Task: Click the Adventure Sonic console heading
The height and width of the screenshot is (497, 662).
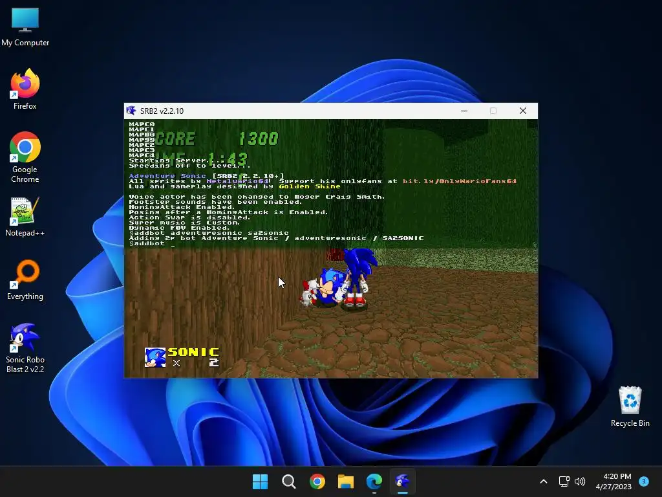Action: (x=167, y=176)
